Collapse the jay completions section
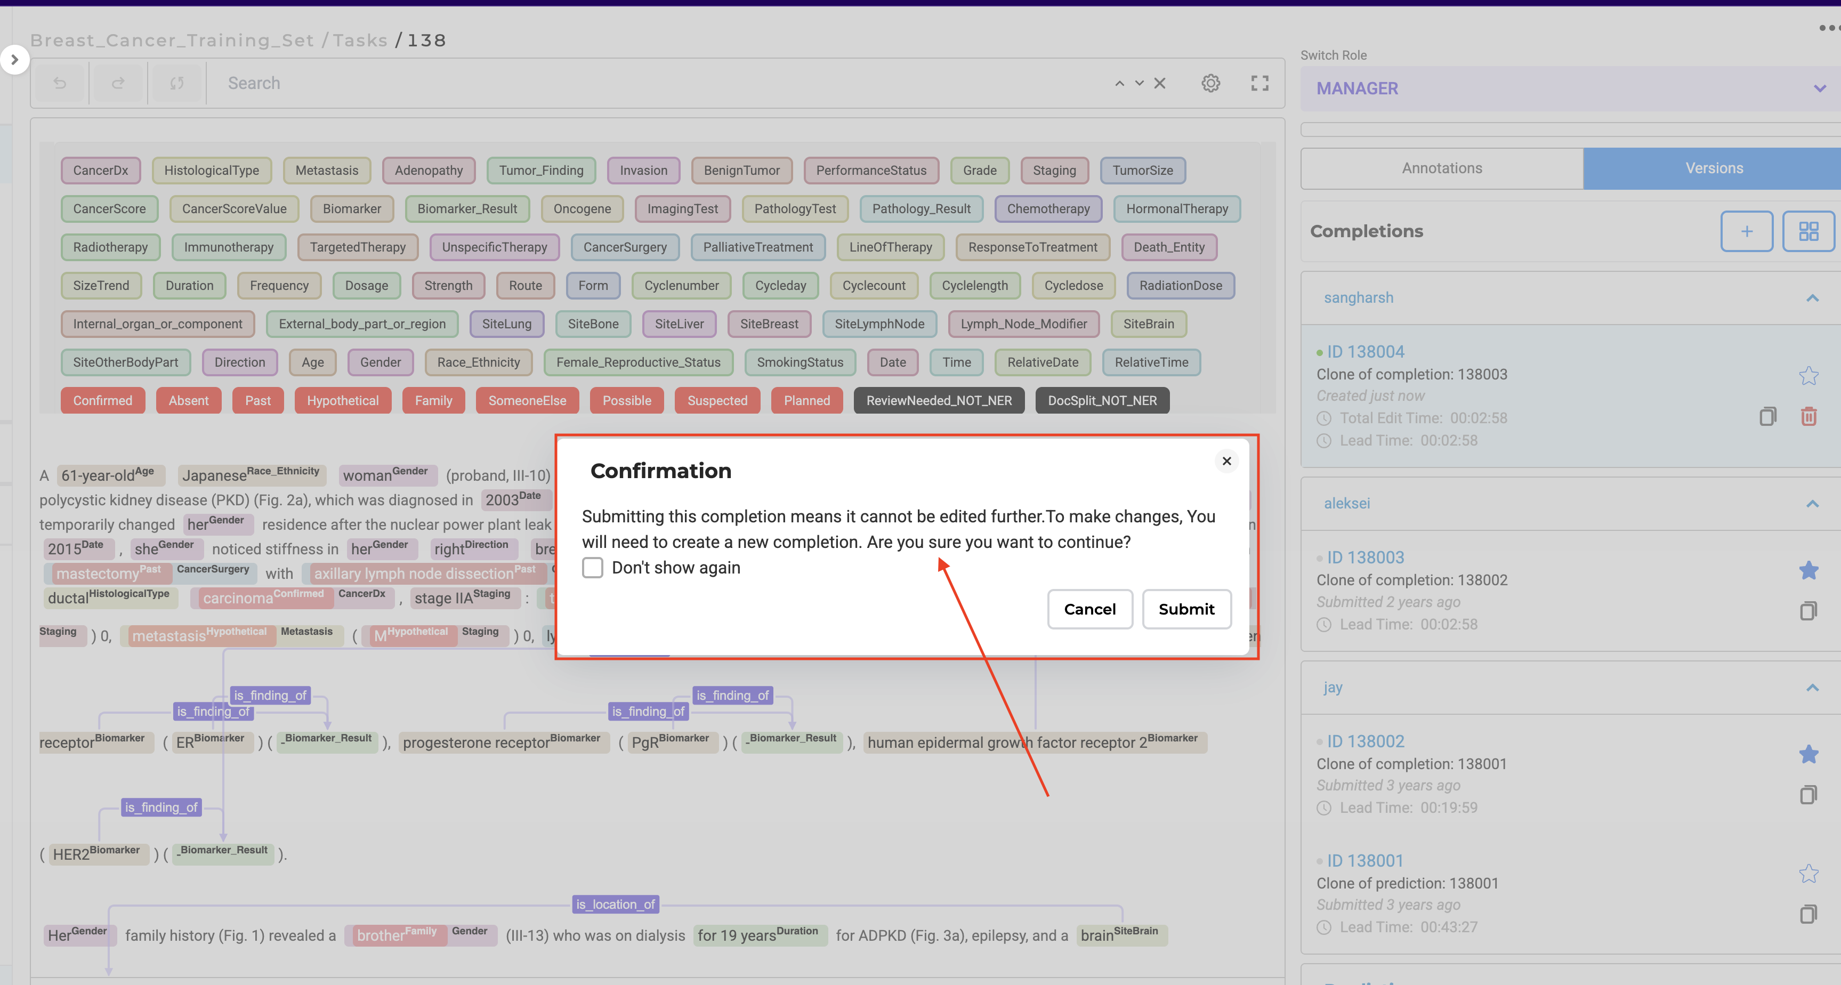Image resolution: width=1841 pixels, height=985 pixels. [1812, 688]
